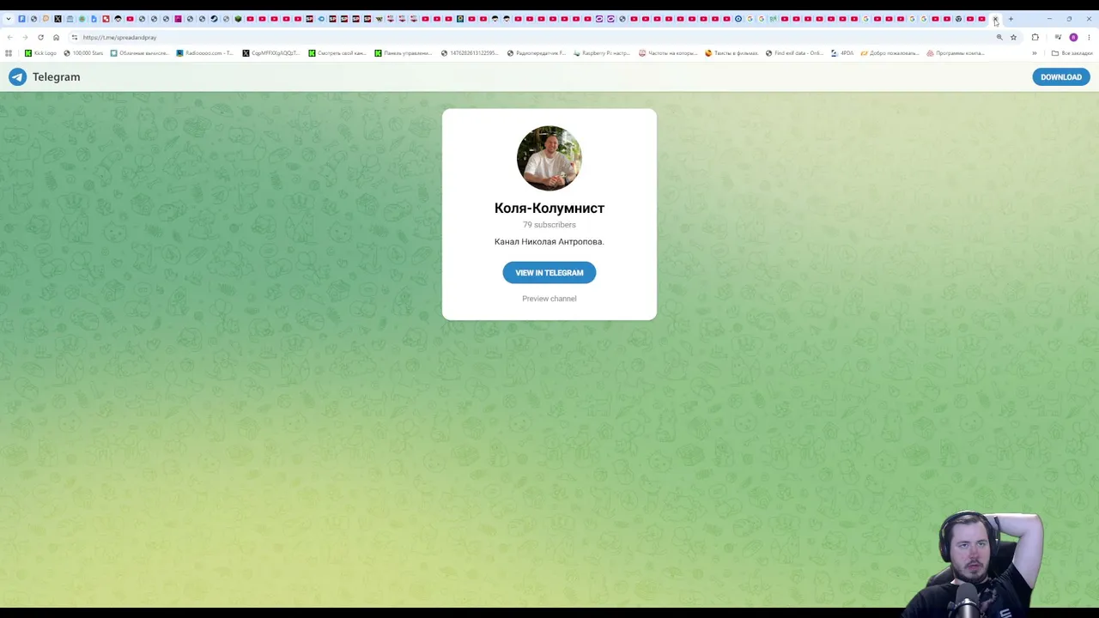1099x618 pixels.
Task: Open the CqpMFFXXgAQQzT bookmark
Action: (270, 53)
